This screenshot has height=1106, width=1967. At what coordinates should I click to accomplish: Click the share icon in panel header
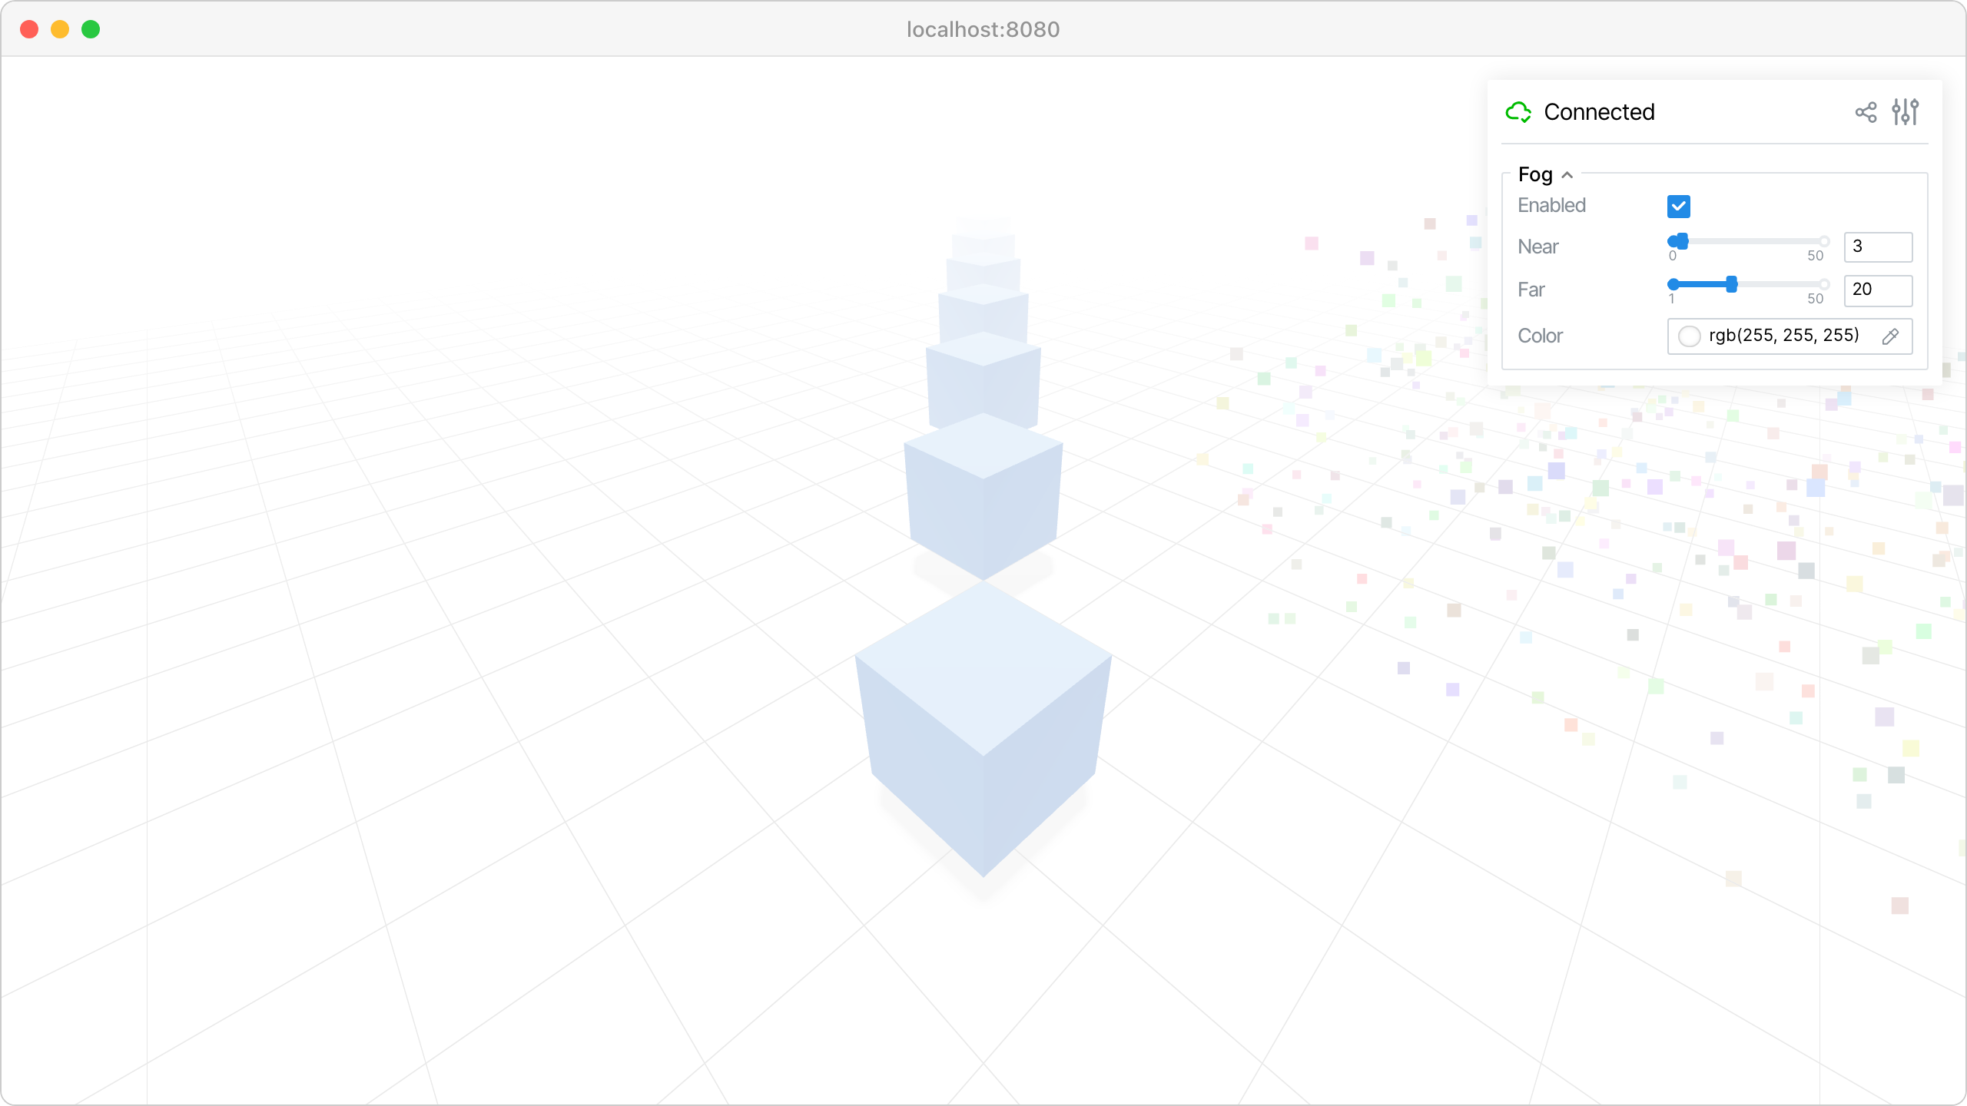[1866, 112]
